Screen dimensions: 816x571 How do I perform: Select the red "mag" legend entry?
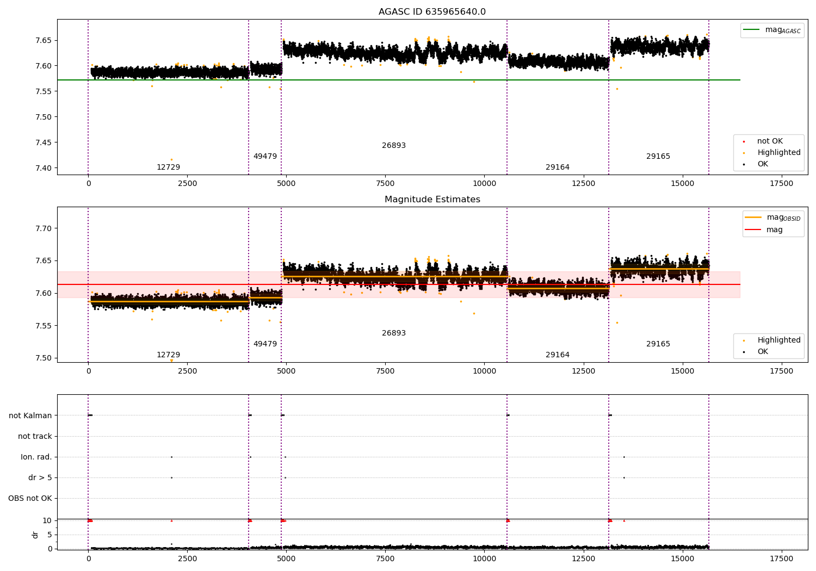pyautogui.click(x=764, y=229)
